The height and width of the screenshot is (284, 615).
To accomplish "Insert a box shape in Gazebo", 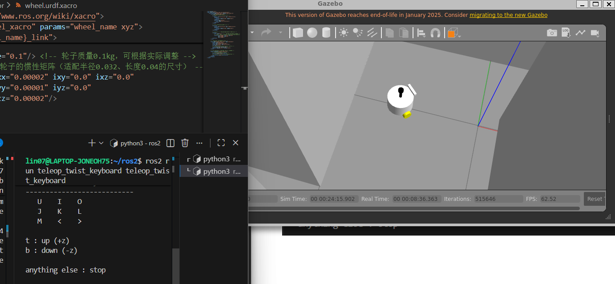I will click(298, 33).
